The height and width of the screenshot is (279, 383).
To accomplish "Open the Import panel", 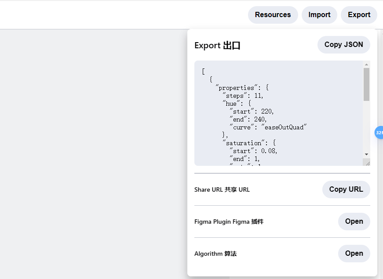I will [319, 15].
